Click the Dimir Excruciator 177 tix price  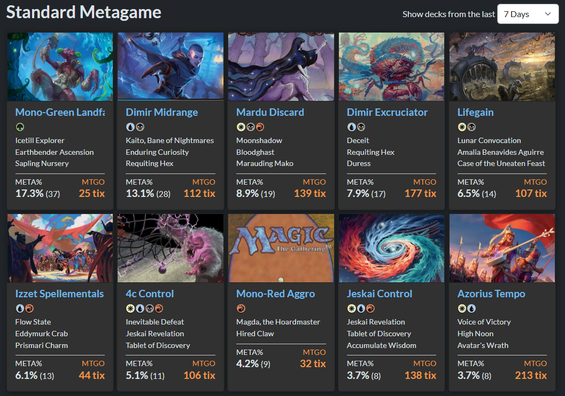click(x=420, y=194)
